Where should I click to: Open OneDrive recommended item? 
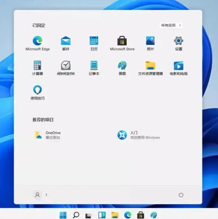(47, 135)
